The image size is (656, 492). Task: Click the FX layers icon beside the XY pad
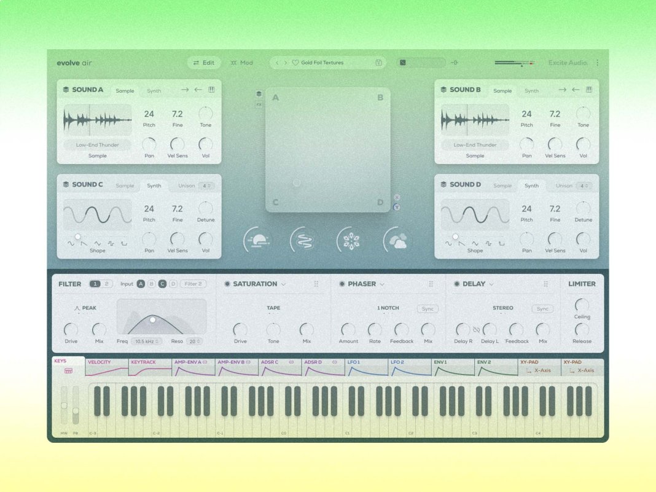coord(259,92)
